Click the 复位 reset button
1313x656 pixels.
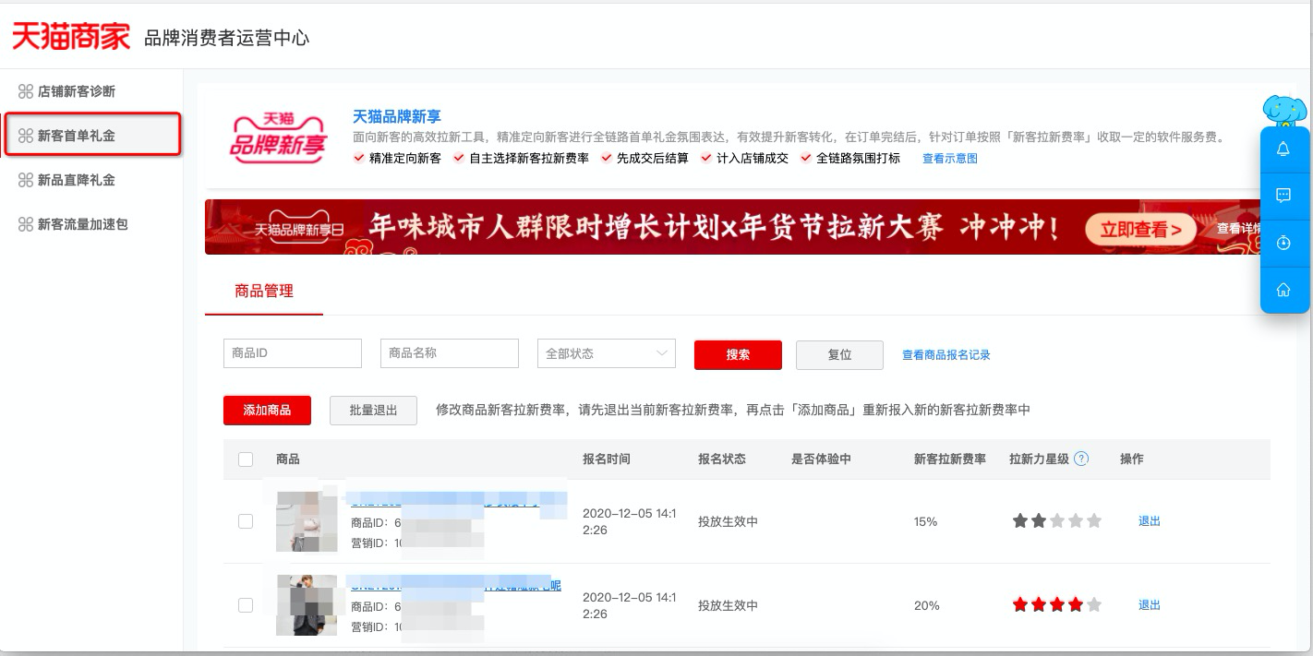pyautogui.click(x=839, y=355)
